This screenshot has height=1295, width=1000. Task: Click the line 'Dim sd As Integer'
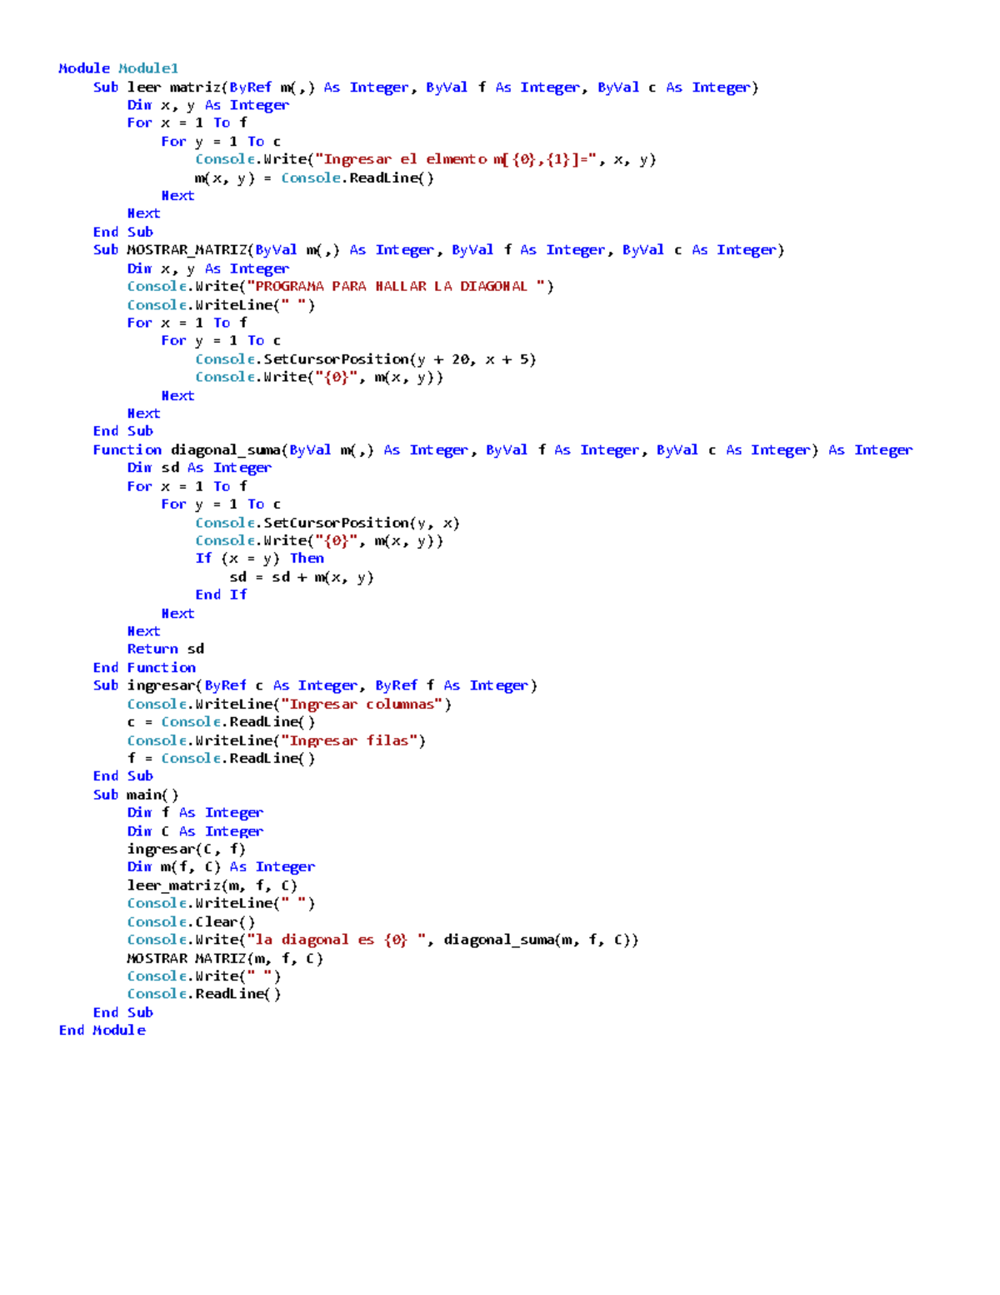[199, 468]
